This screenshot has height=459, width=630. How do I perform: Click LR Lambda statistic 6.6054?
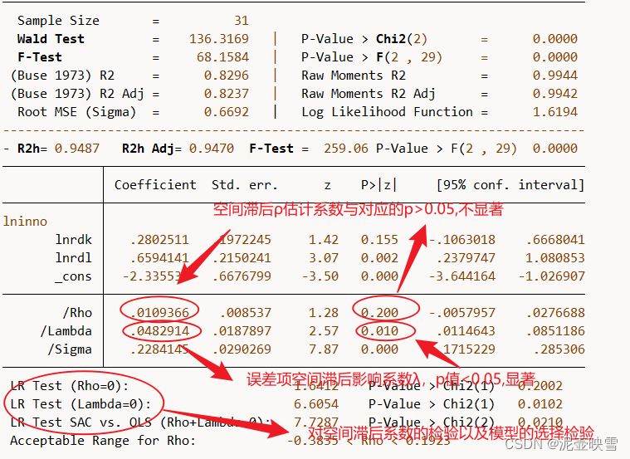tap(316, 404)
